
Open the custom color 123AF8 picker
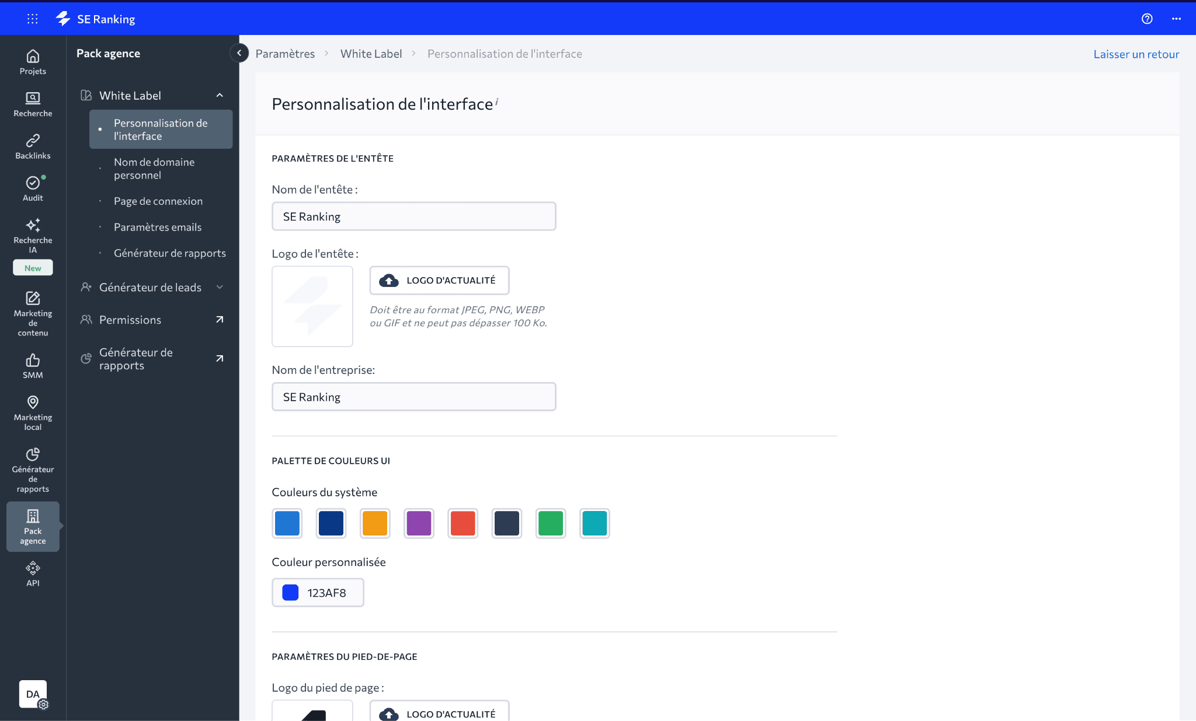click(x=318, y=593)
